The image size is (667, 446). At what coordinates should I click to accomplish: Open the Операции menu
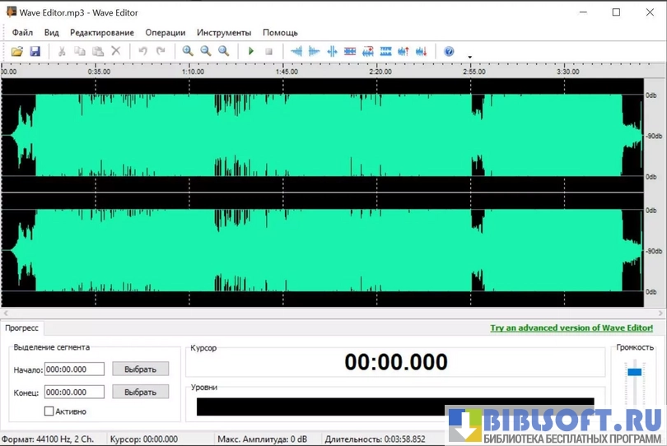pos(165,32)
